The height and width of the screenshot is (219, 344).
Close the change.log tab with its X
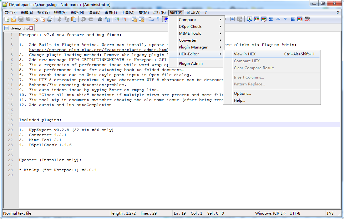31,28
